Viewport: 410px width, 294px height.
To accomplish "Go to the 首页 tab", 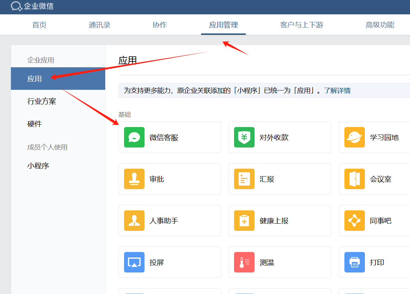I will [39, 25].
